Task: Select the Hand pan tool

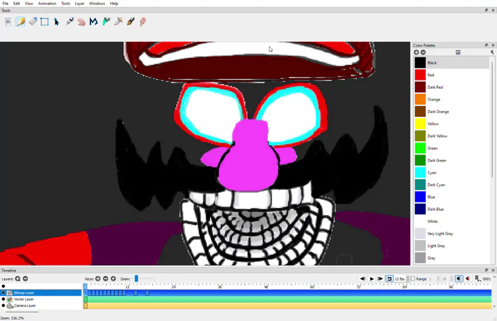Action: coord(82,22)
